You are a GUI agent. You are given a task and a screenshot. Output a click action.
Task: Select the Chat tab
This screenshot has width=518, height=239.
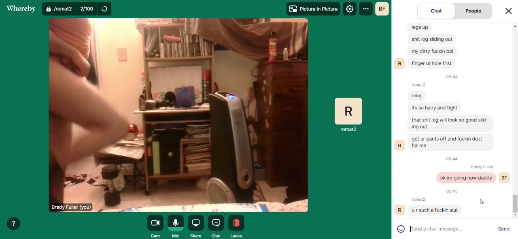coord(436,11)
